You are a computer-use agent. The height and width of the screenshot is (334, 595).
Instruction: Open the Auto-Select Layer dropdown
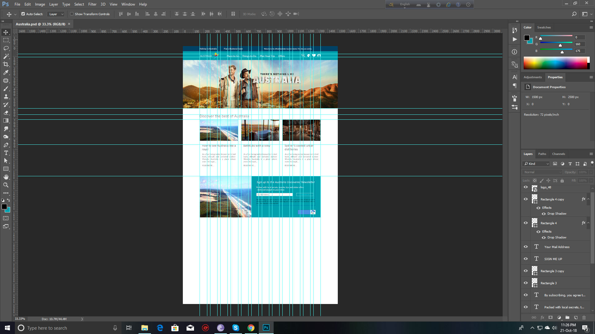56,14
